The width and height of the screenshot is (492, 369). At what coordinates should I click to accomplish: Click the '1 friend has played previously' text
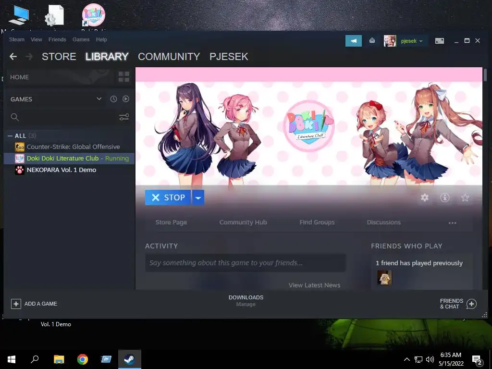pyautogui.click(x=419, y=263)
